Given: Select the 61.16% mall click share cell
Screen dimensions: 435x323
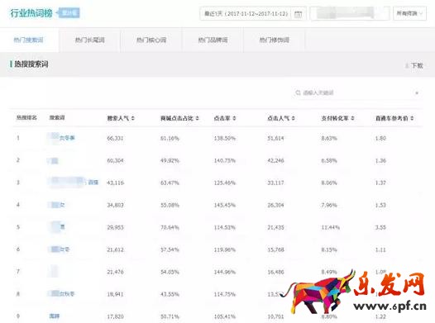Looking at the screenshot, I should click(x=170, y=138).
